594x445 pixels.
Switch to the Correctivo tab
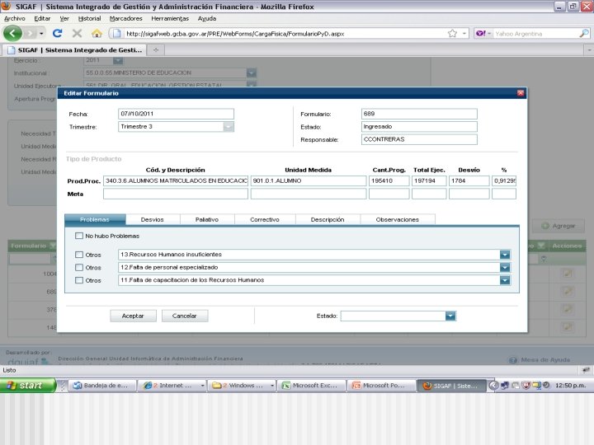click(265, 219)
